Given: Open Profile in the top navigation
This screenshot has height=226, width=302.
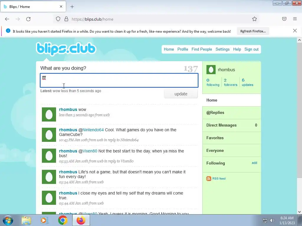Looking at the screenshot, I should pos(183,49).
